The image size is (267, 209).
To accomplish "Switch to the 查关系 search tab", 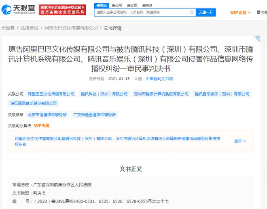I will 146,6.
